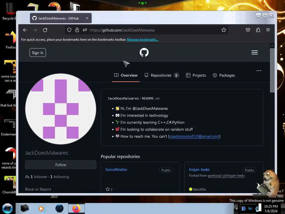Click the JackDoesMalwares username under avatar
The image size is (285, 214).
(46, 153)
